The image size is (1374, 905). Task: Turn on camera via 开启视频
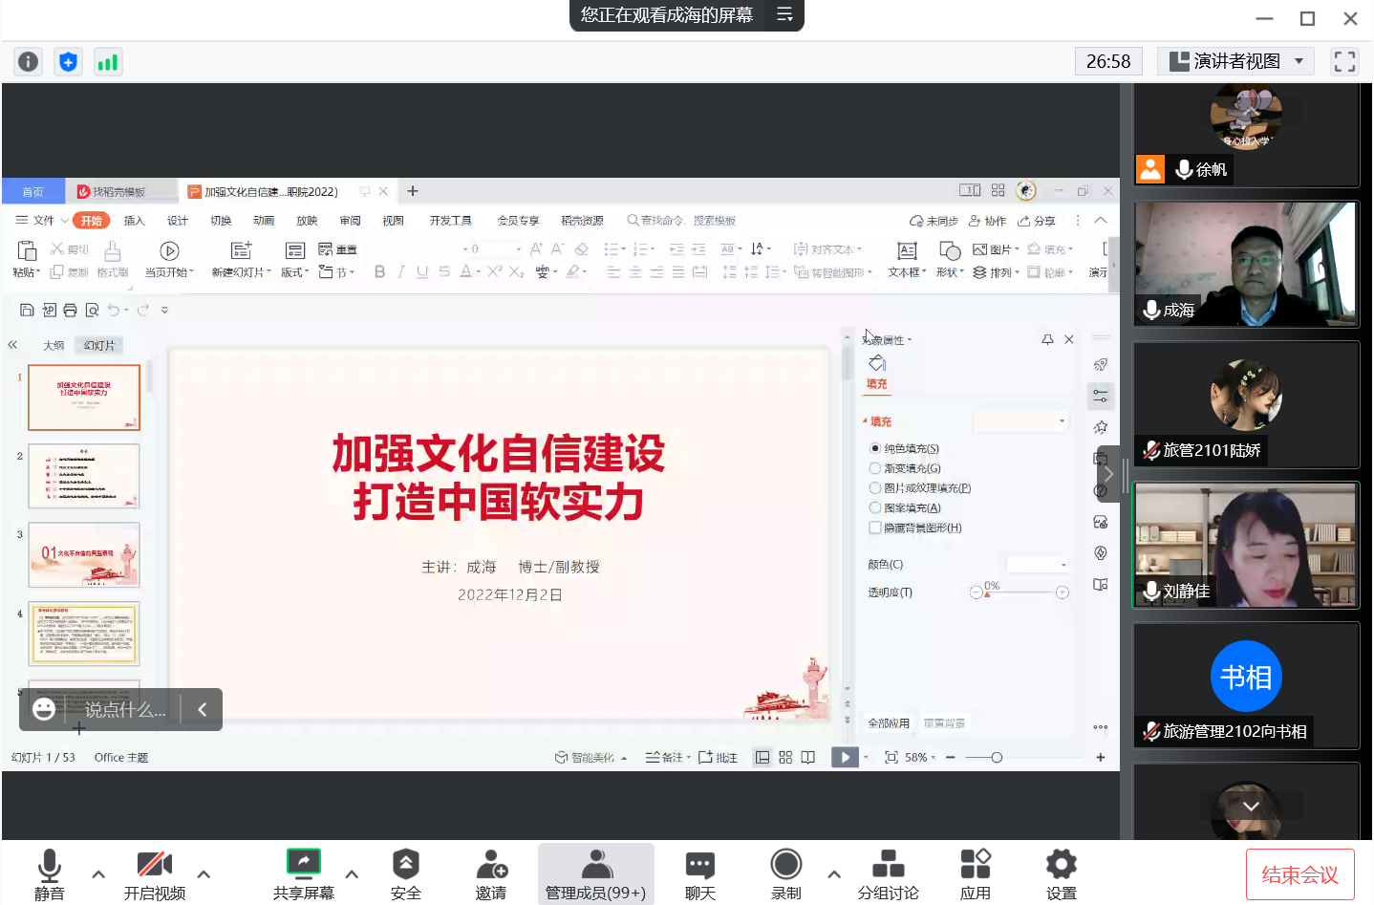[154, 874]
